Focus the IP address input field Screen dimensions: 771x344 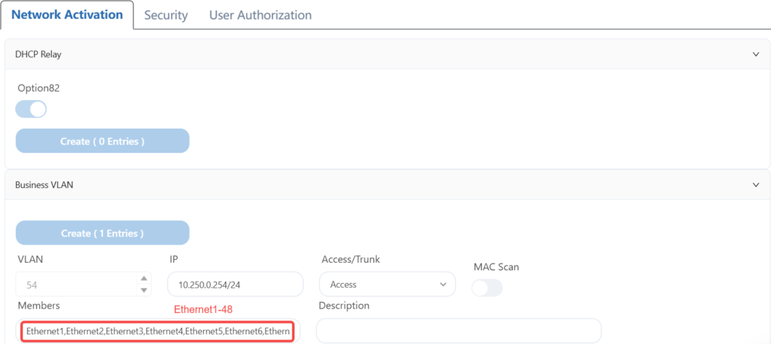235,285
